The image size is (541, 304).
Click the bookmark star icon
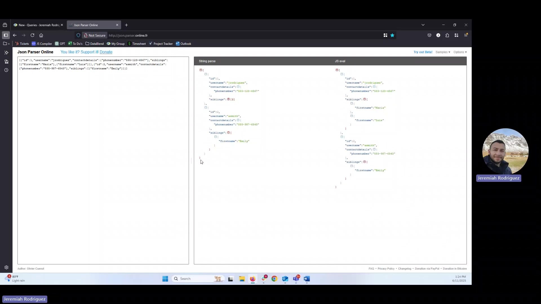[392, 35]
